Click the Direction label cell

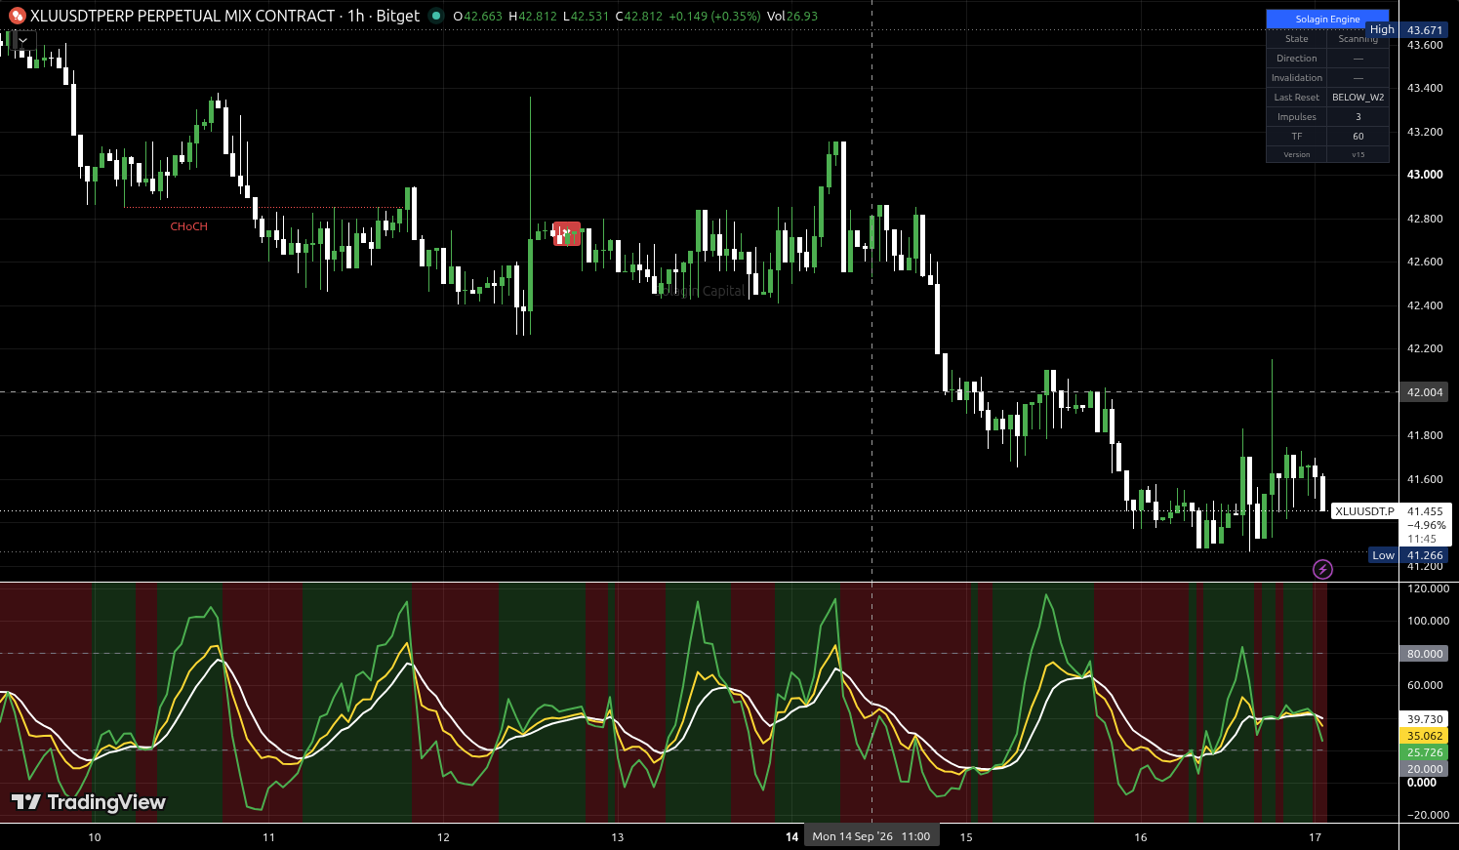click(x=1296, y=59)
